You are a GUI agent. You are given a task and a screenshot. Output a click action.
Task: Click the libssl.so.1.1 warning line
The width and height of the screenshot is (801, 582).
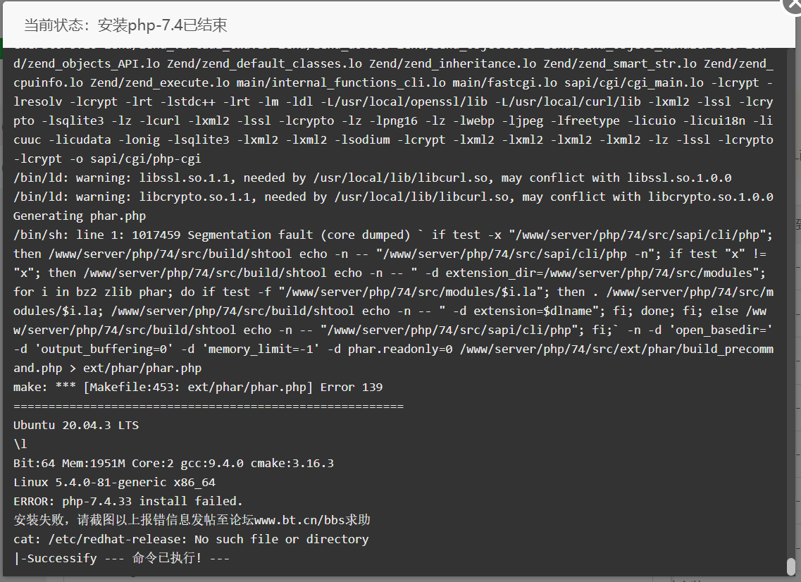pyautogui.click(x=373, y=178)
